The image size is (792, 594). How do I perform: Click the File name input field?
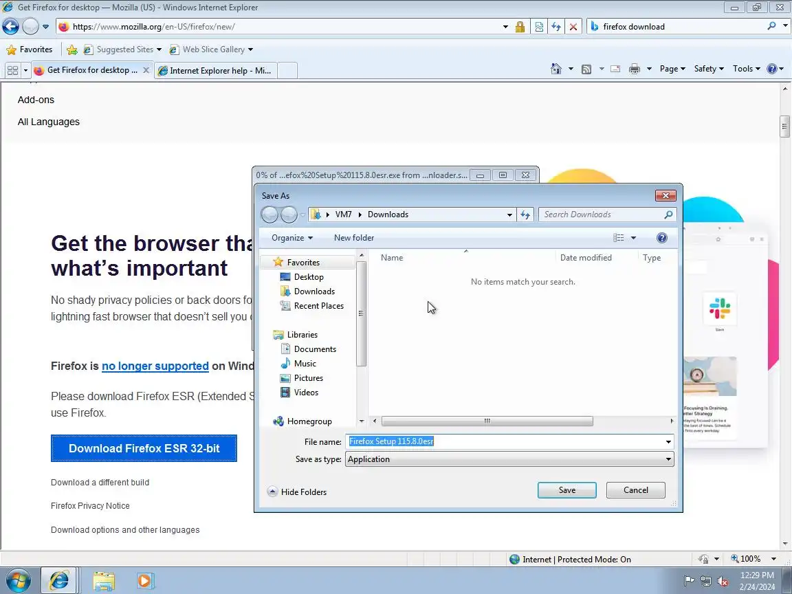[505, 442]
